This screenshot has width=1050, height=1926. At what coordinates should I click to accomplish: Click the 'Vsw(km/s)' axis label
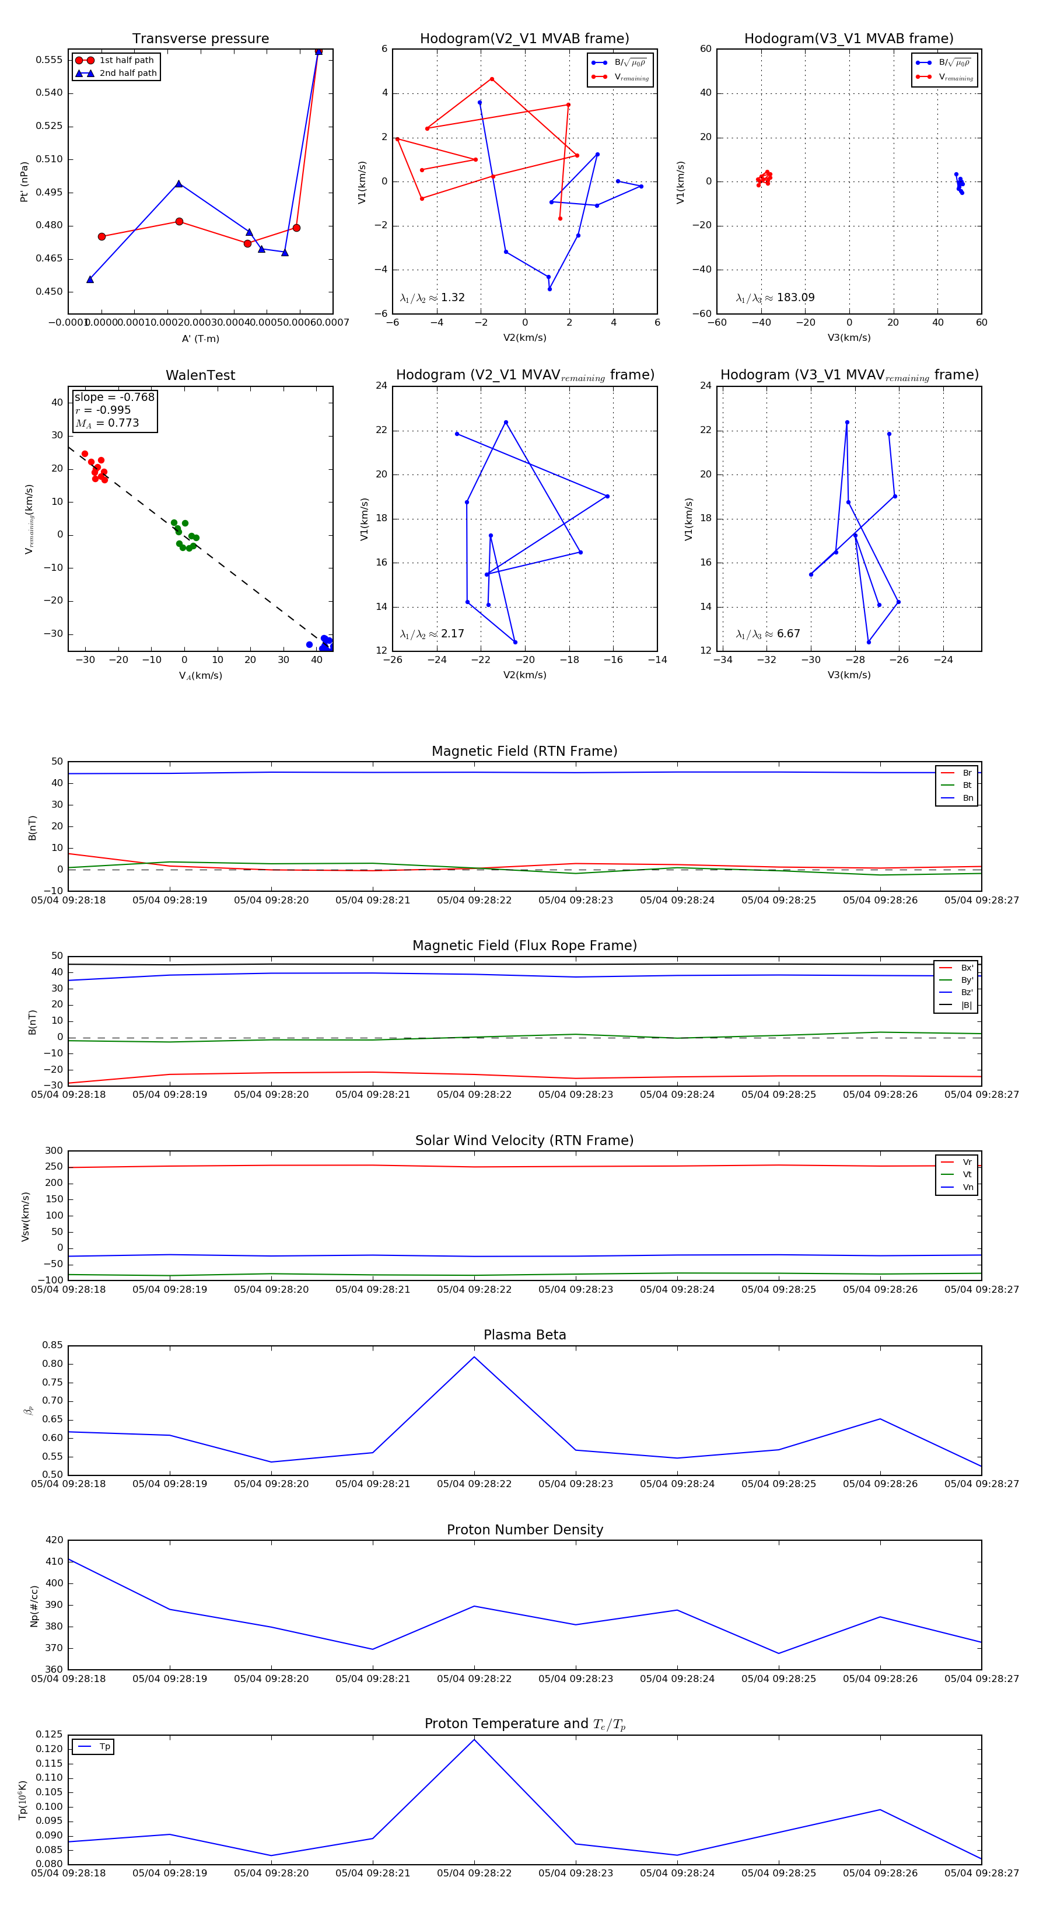[26, 1216]
